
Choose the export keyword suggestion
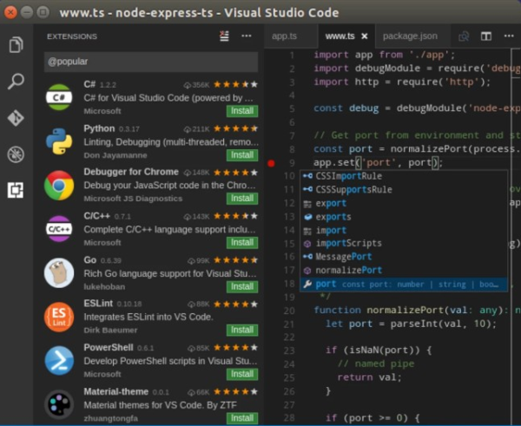tap(404, 203)
